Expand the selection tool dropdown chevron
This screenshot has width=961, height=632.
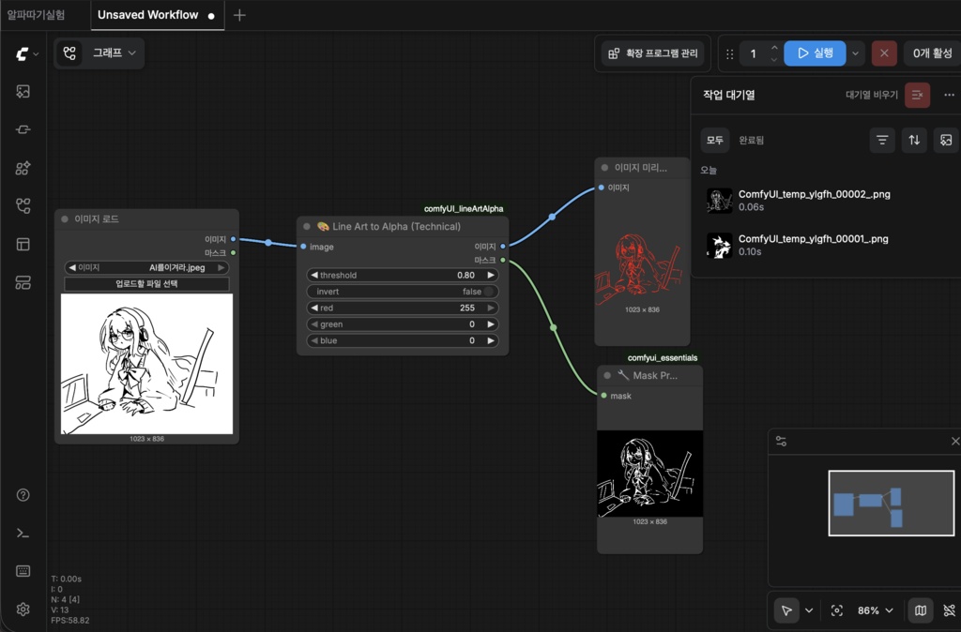click(808, 610)
